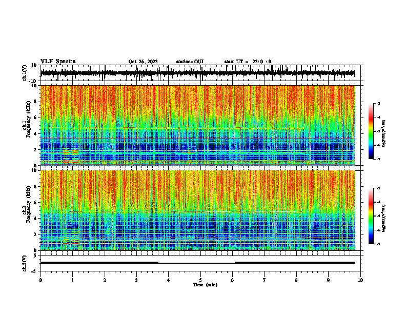Click the "-3" value on ch.1 color scale
Image resolution: width=406 pixels, height=314 pixels.
(x=378, y=103)
